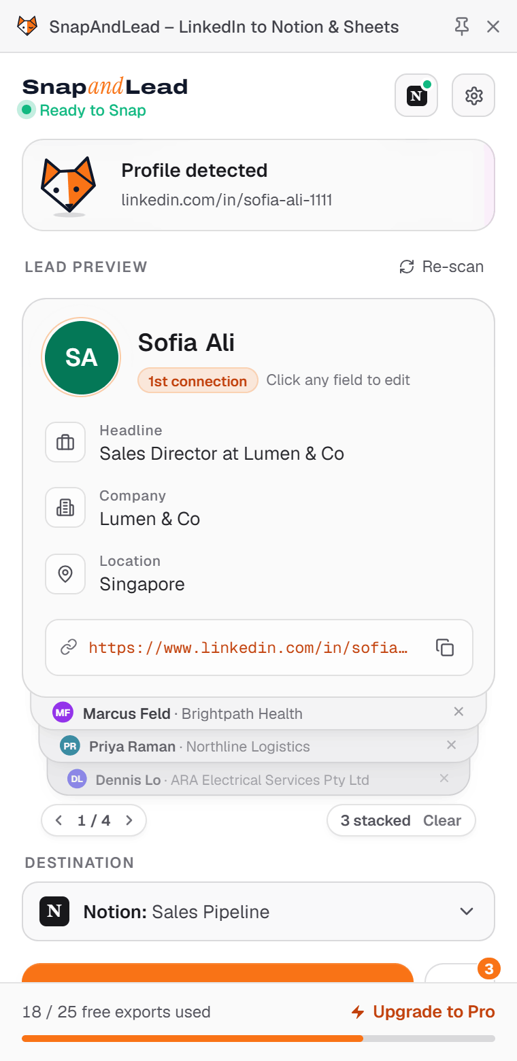Open the Notion connection status icon
Screen dimensions: 517x1061
[x=416, y=96]
